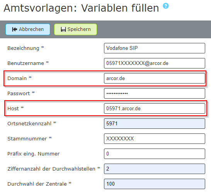
Task: Cancel with the Abbrechen button
Action: [28, 29]
